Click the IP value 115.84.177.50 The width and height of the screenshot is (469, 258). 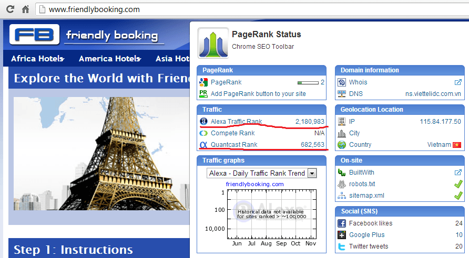coord(440,121)
